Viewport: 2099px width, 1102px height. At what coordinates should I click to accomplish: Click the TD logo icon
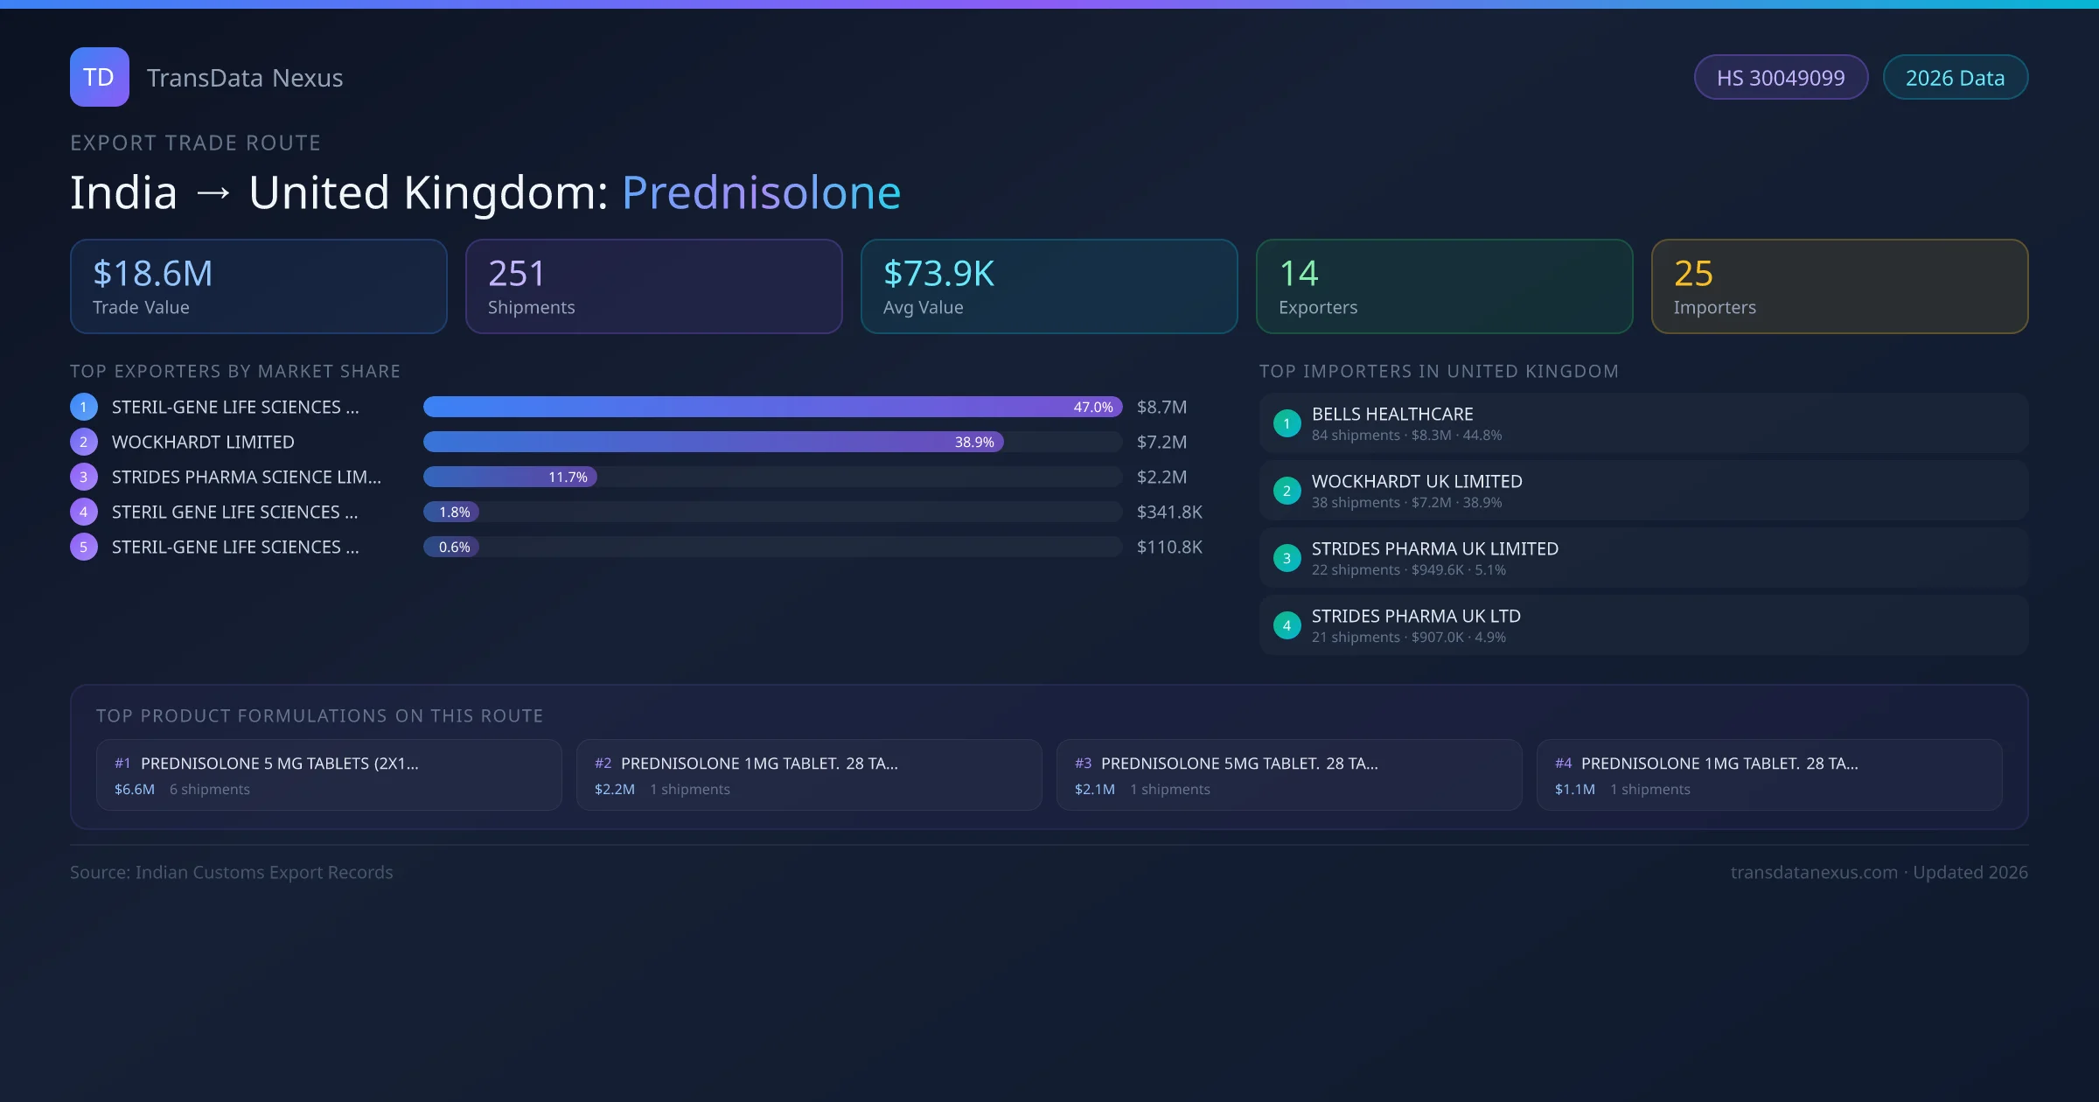coord(99,77)
